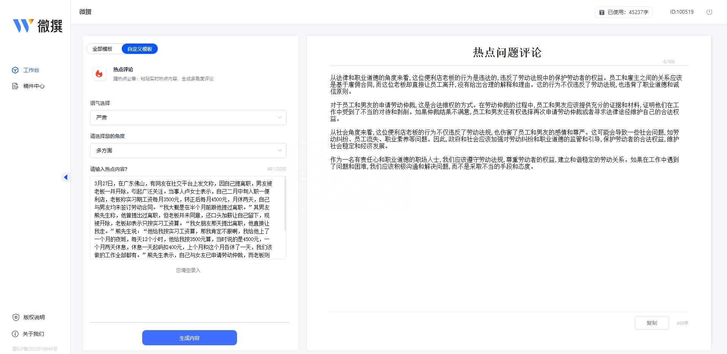Click the trash icon beside 清空录入
Image resolution: width=727 pixels, height=354 pixels.
[x=178, y=270]
